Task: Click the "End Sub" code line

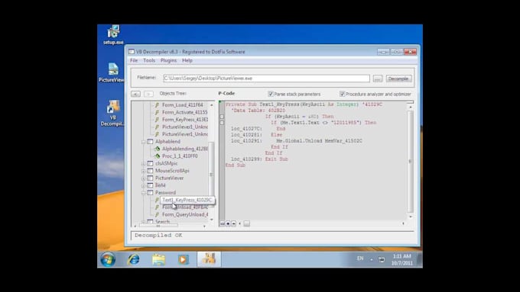Action: pyautogui.click(x=235, y=165)
